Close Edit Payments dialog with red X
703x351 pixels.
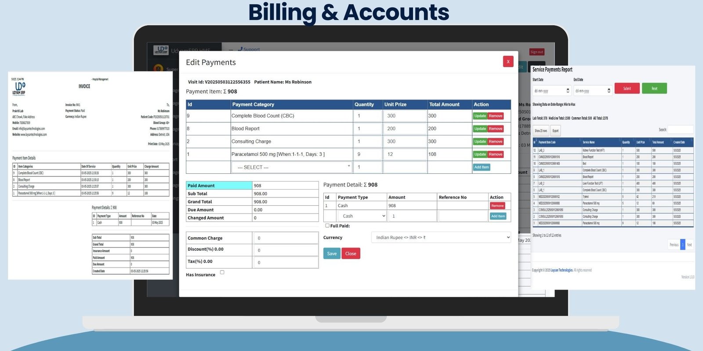tap(508, 61)
